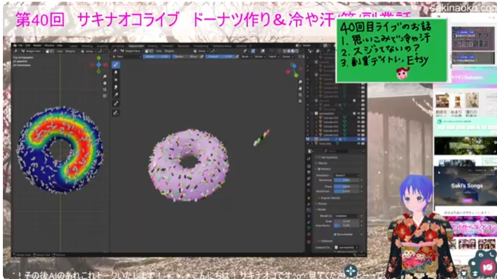Toggle the Rotation checkbox in particle settings

point(318,168)
